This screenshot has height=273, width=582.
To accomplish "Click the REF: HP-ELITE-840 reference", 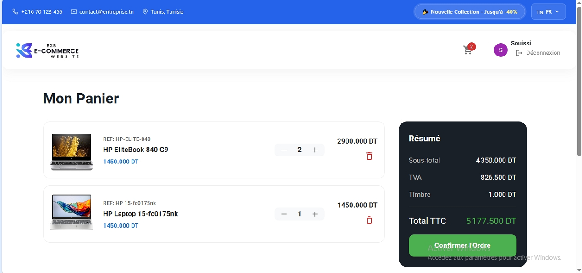I will point(127,139).
